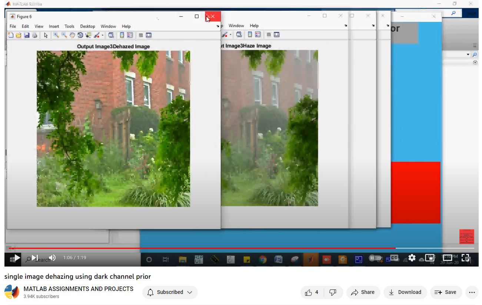Share the video
This screenshot has width=482, height=305.
pos(363,292)
